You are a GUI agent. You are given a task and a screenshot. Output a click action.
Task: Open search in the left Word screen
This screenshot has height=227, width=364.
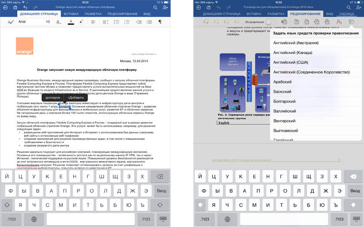155,8
